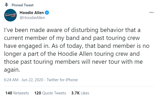Open the @HoodieAllen handle link
The width and height of the screenshot is (158, 96).
pyautogui.click(x=32, y=18)
